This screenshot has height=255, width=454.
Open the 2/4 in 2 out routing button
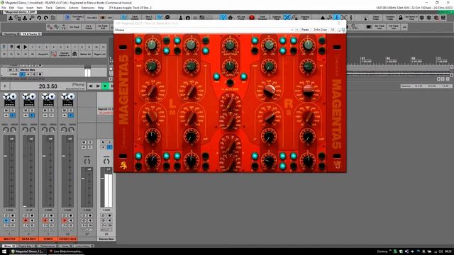pos(320,30)
